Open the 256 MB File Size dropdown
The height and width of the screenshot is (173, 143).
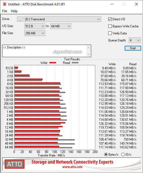[x=35, y=33]
